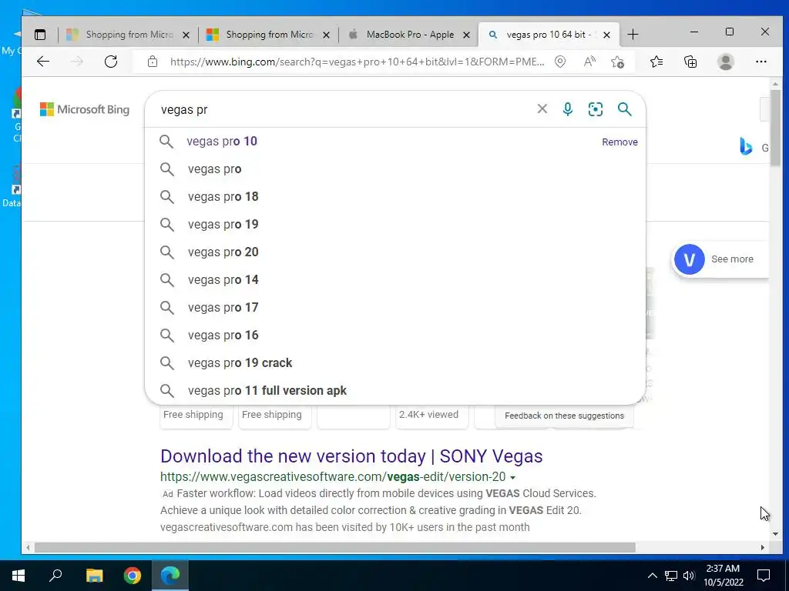This screenshot has width=789, height=591.
Task: Launch Chrome from the taskbar
Action: (x=133, y=575)
